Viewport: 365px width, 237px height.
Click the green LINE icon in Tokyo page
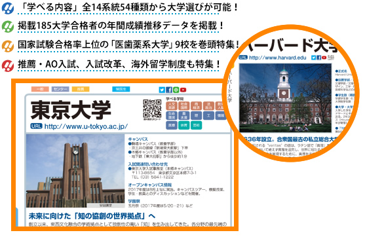click(x=176, y=90)
